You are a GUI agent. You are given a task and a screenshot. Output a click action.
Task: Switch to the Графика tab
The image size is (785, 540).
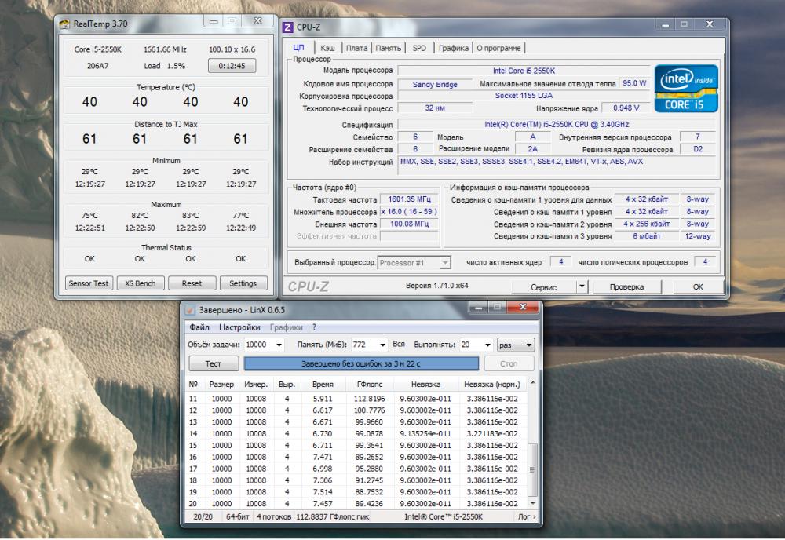point(454,48)
